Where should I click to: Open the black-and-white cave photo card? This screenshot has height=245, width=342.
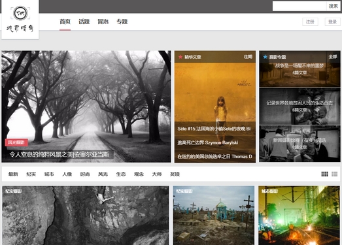[86, 216]
